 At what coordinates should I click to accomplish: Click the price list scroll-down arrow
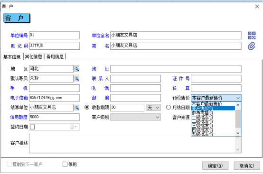[x=238, y=133]
